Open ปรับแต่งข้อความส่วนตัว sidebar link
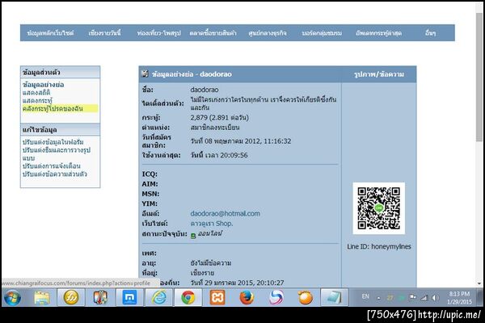This screenshot has height=323, width=485. pos(55,174)
